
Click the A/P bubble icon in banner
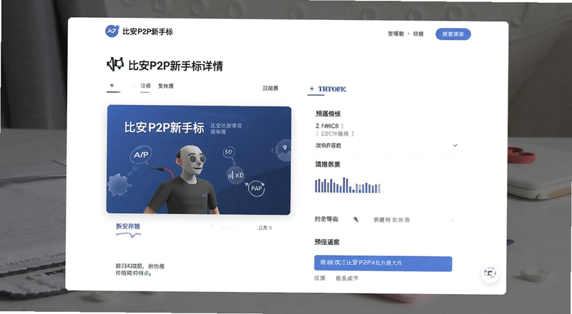click(x=141, y=155)
